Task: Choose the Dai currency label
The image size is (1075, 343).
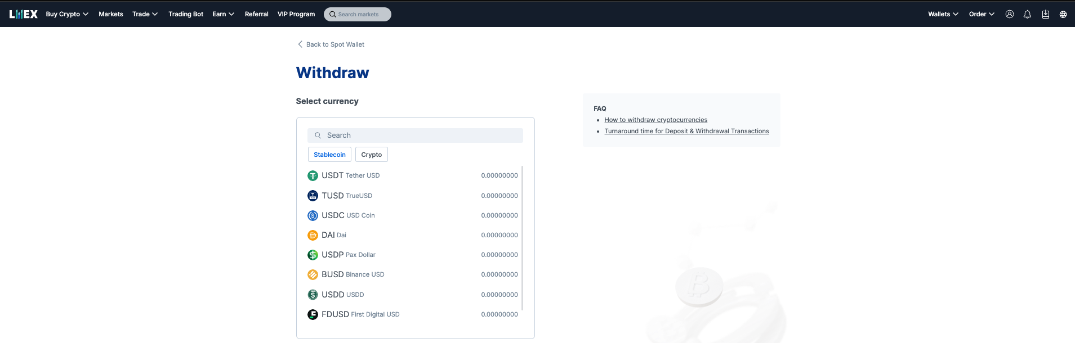Action: click(341, 235)
